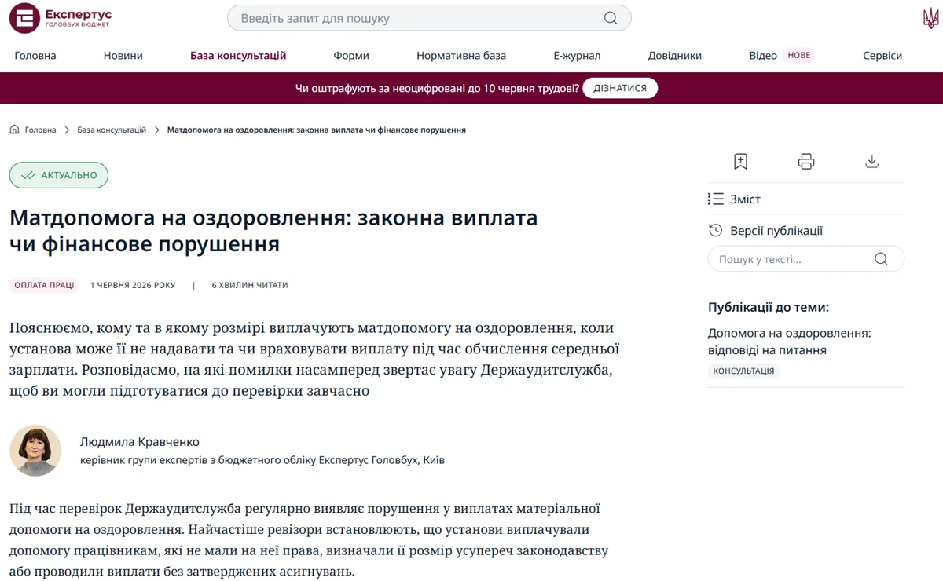Image resolution: width=943 pixels, height=581 pixels.
Task: Click magnifier icon in text search field
Action: 881,259
